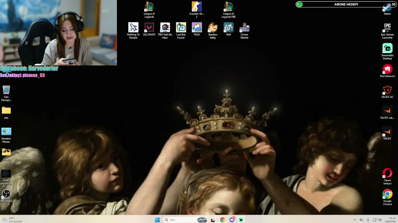Click the ABONE HEDEFİ goal progress bar
This screenshot has width=398, height=223.
click(346, 4)
